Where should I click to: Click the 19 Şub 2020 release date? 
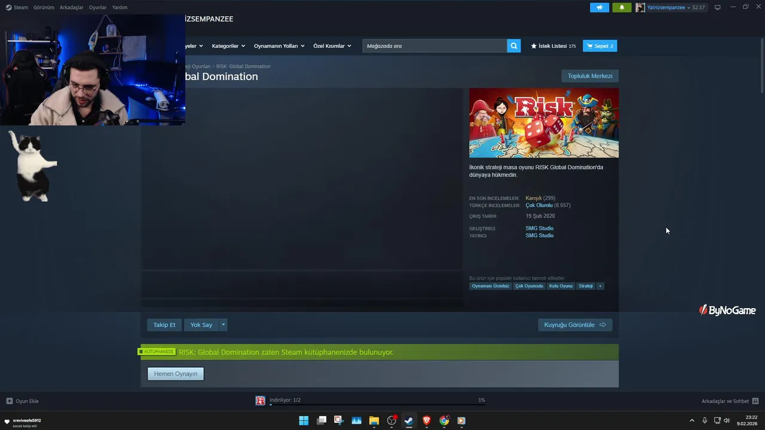coord(540,216)
